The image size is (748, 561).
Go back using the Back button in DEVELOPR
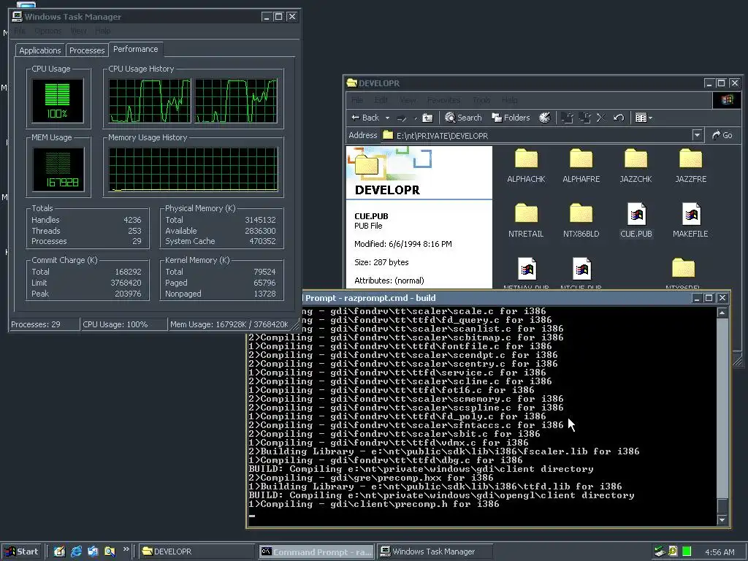[x=365, y=118]
